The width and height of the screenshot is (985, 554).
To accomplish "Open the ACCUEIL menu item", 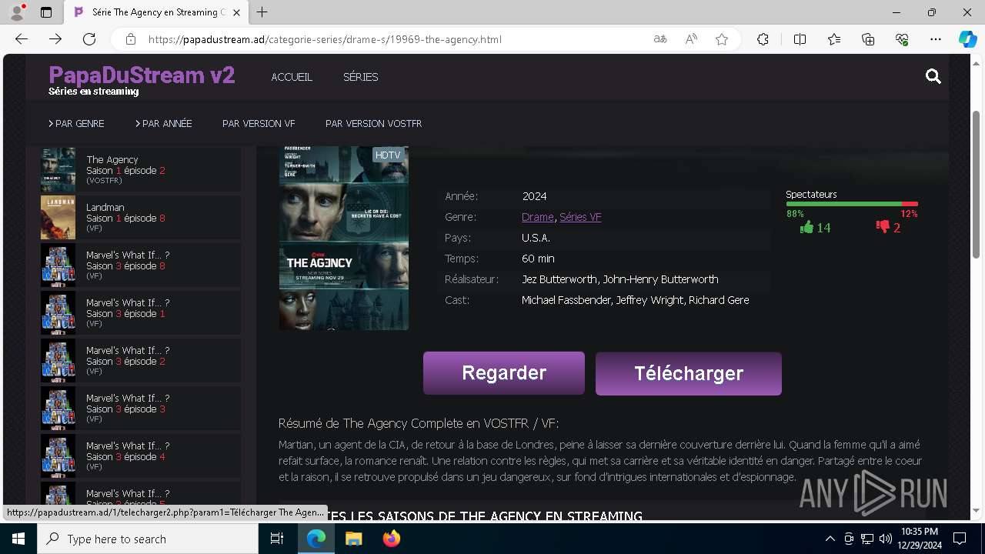I will tap(292, 77).
